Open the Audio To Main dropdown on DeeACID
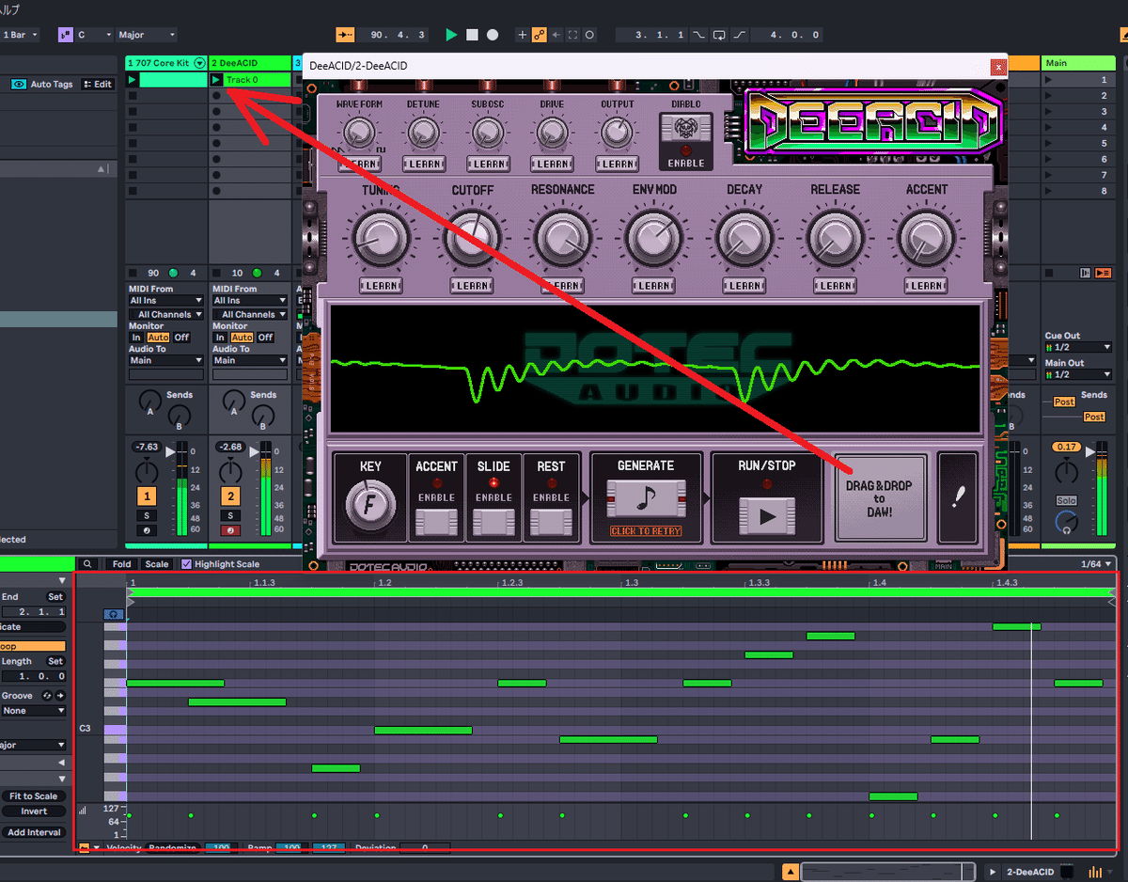 (x=249, y=360)
